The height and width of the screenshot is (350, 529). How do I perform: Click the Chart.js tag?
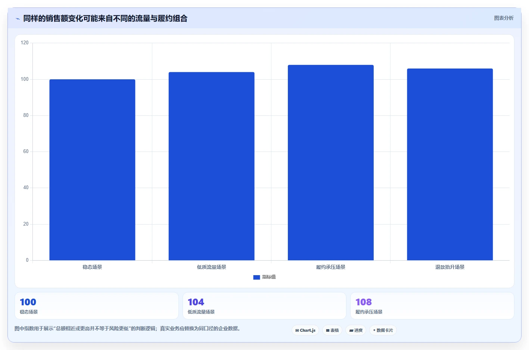[x=305, y=330]
